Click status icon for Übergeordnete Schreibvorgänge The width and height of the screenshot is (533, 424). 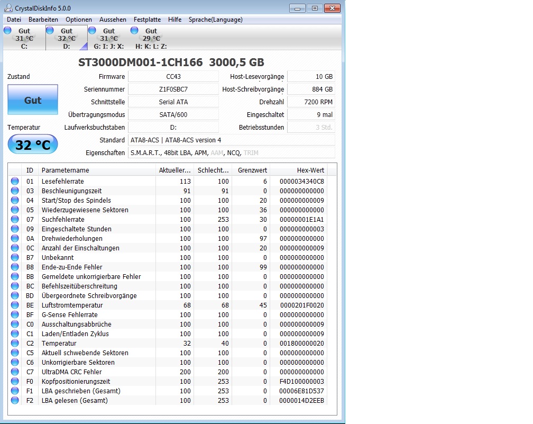coord(15,295)
